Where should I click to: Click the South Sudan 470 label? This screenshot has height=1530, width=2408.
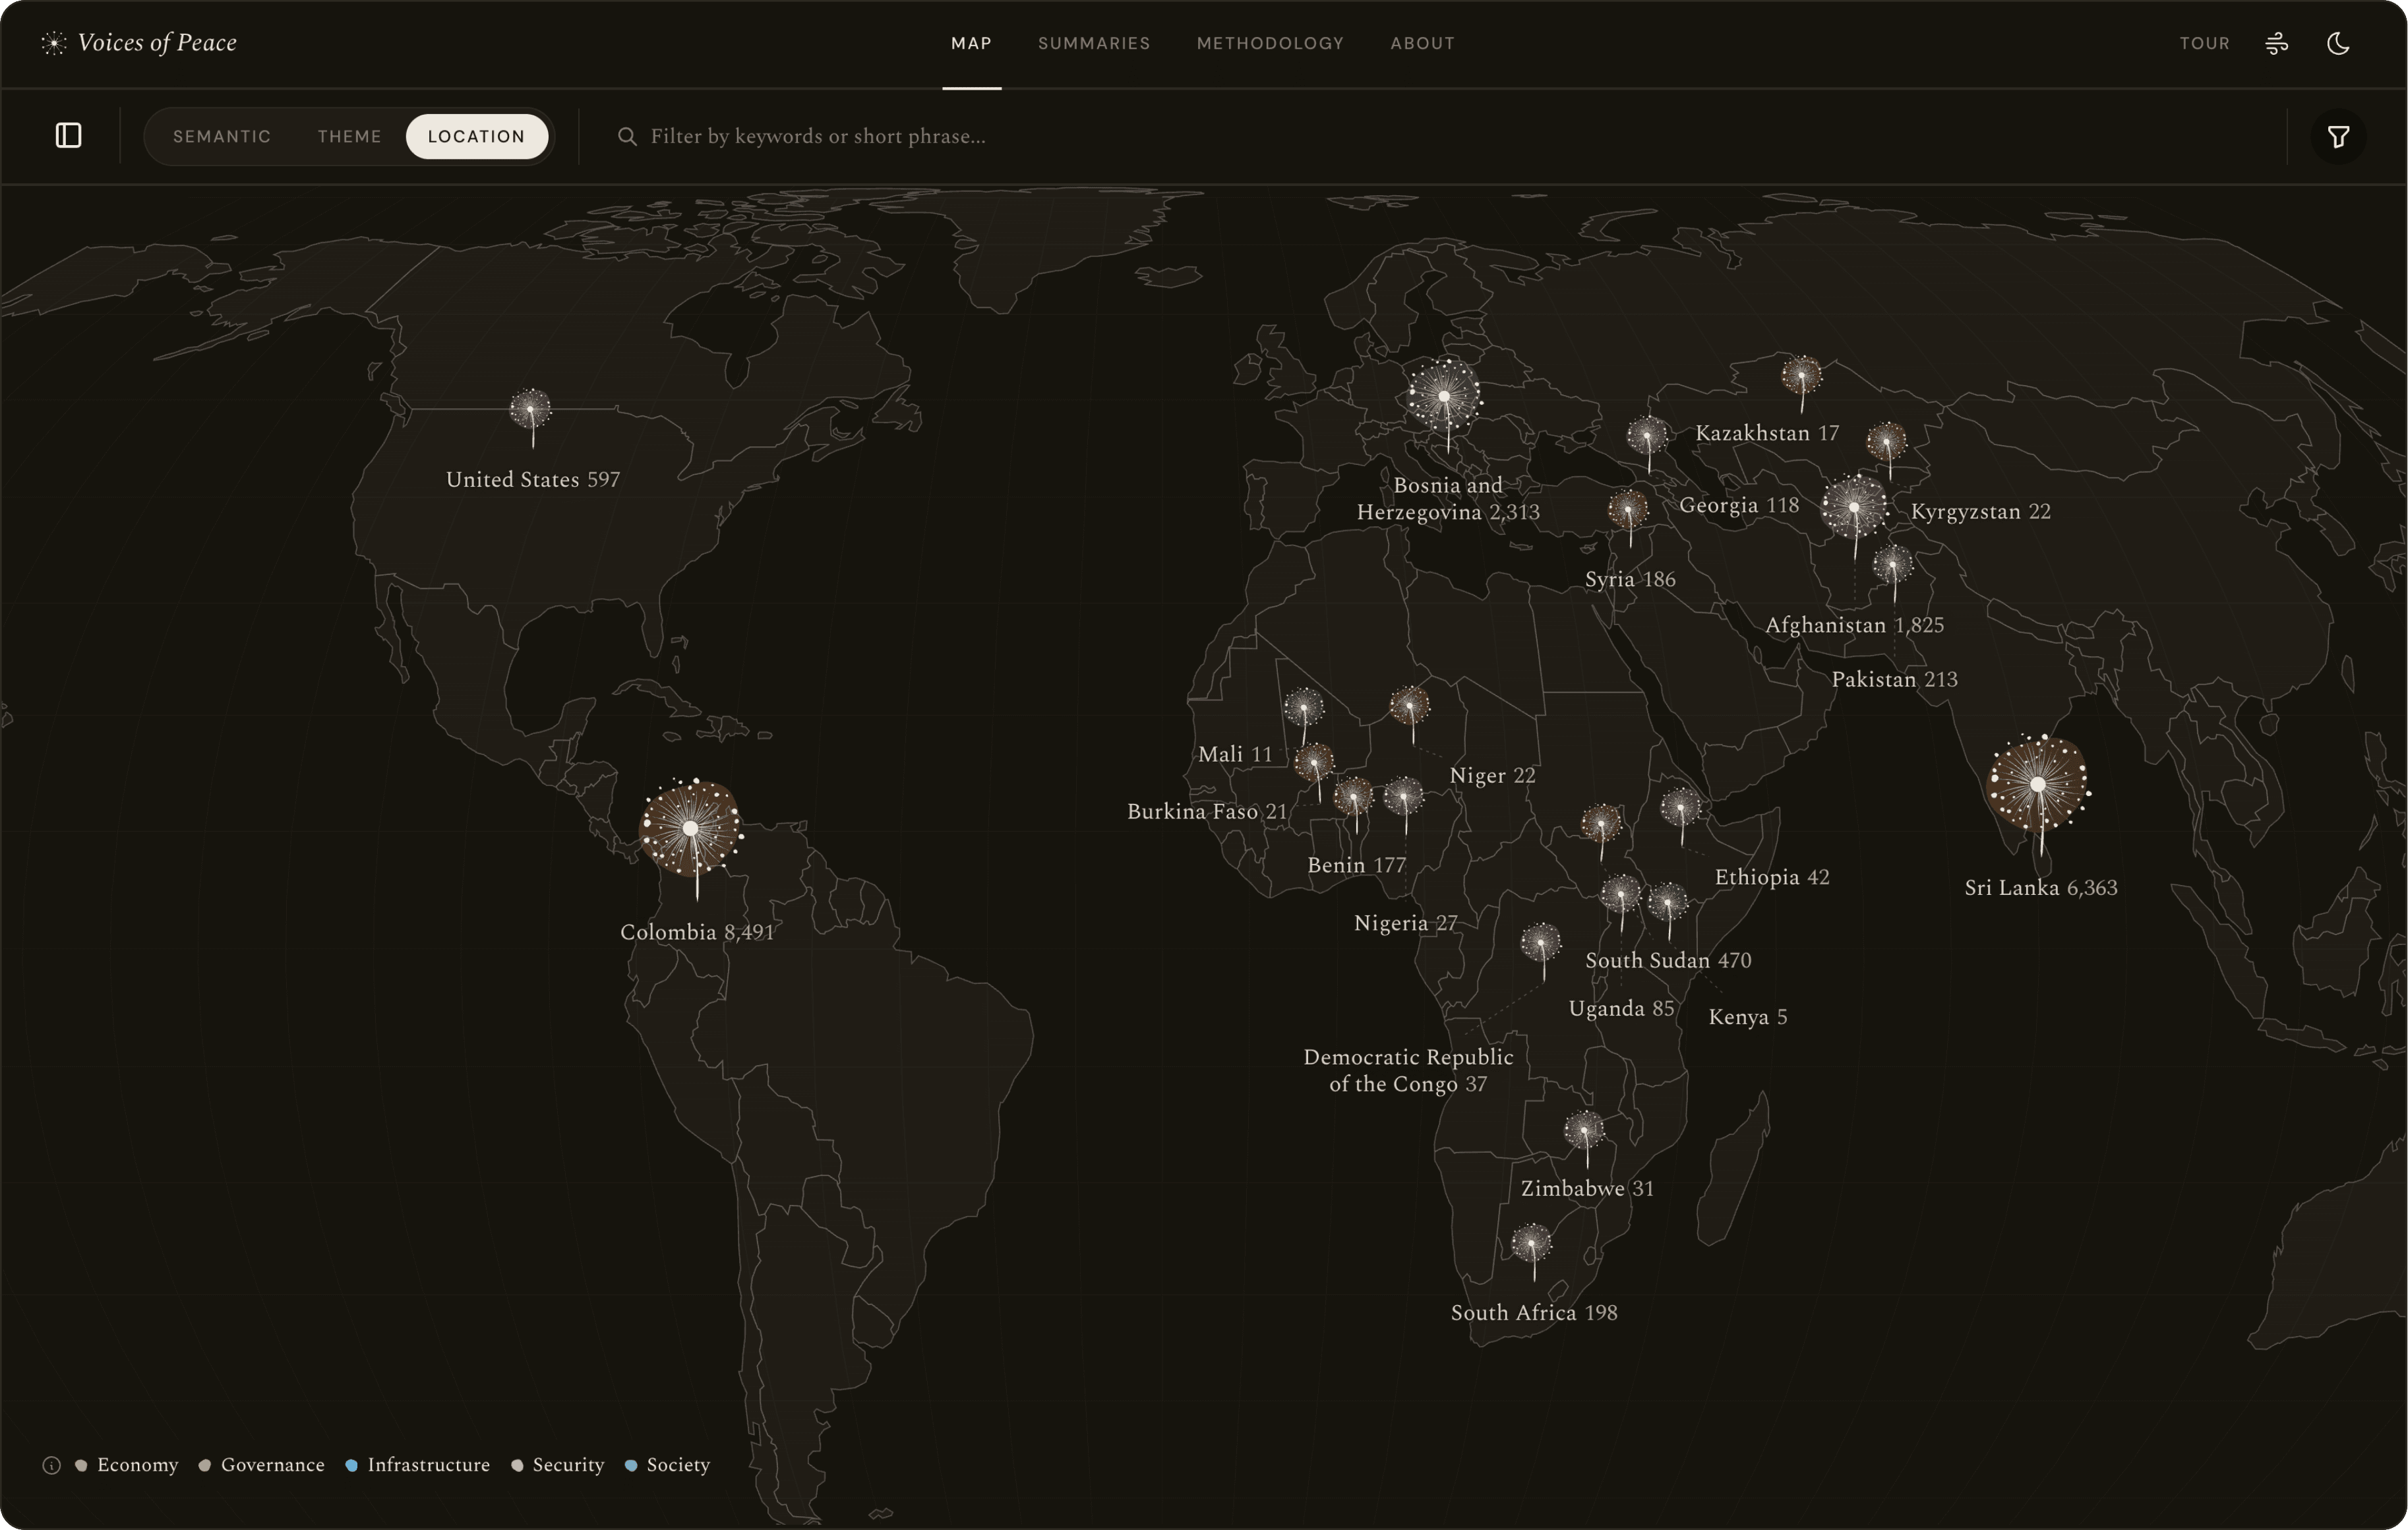(x=1668, y=961)
